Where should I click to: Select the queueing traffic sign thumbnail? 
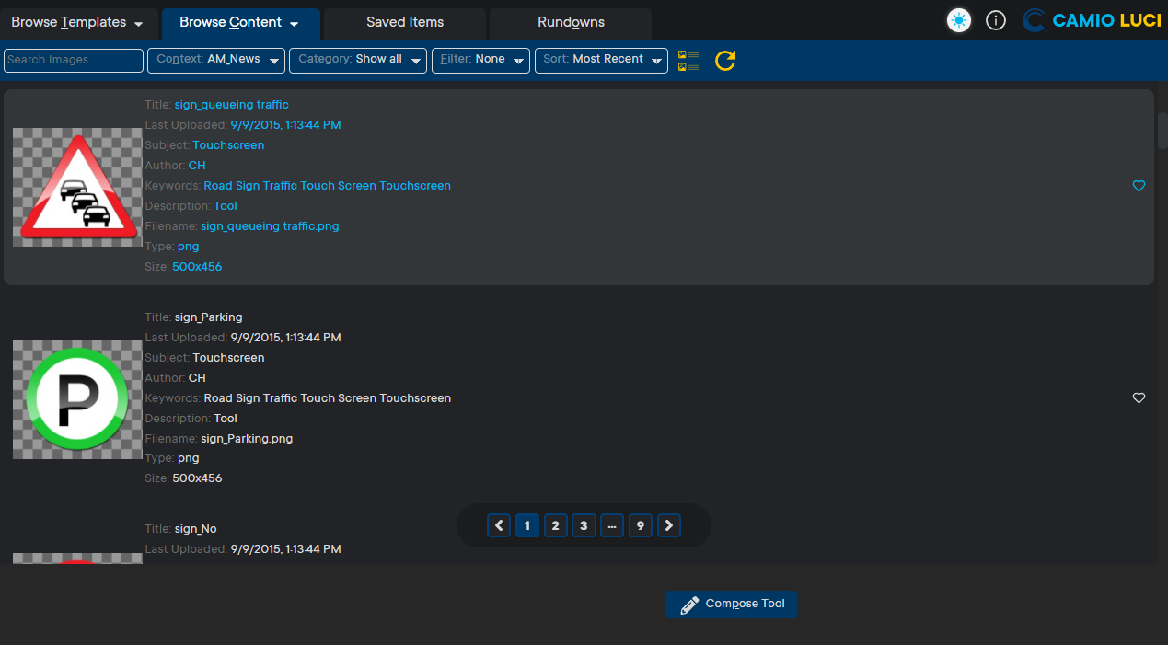coord(77,187)
